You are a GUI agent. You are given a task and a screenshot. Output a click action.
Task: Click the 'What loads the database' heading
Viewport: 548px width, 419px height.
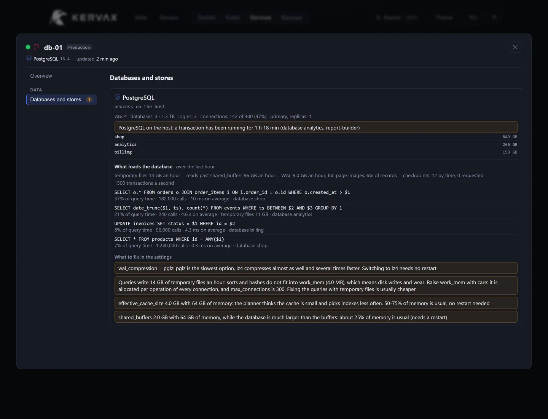143,166
